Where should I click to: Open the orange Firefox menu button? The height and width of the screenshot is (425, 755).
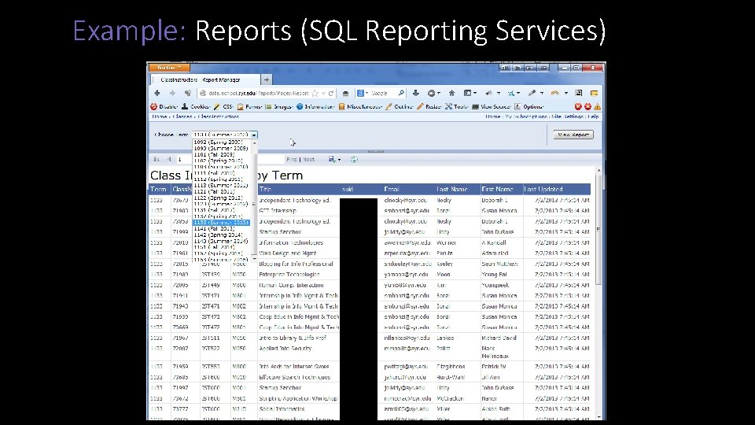coord(169,68)
